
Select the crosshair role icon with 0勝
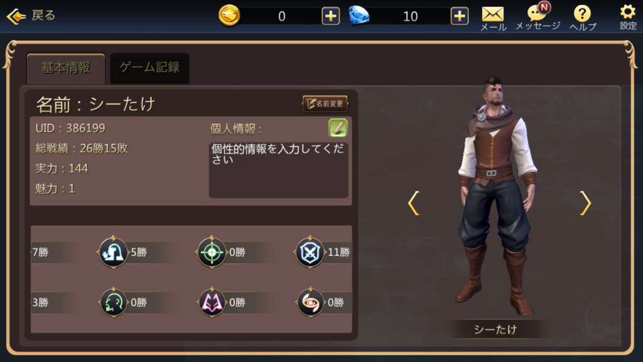[x=212, y=252]
